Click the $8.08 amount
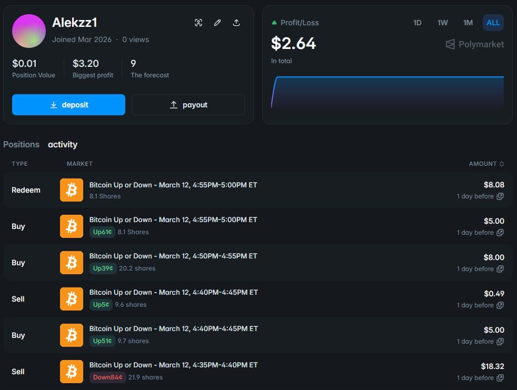The height and width of the screenshot is (390, 517). pyautogui.click(x=494, y=185)
